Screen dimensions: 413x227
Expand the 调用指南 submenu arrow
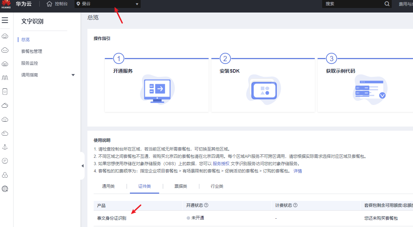[x=73, y=75]
